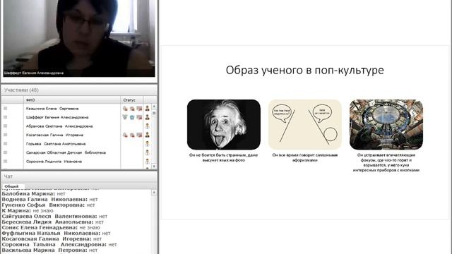Click chat message from Косаговская Галина Игоревна
This screenshot has width=452, height=254.
pos(52,238)
